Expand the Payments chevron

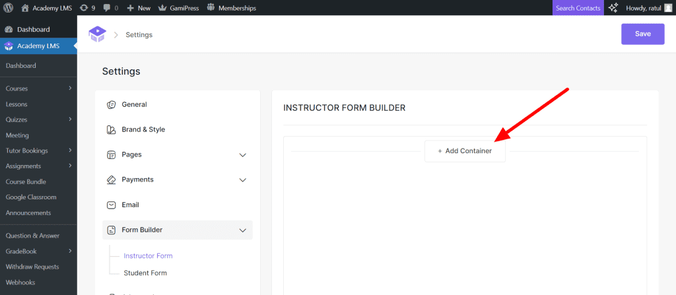243,180
